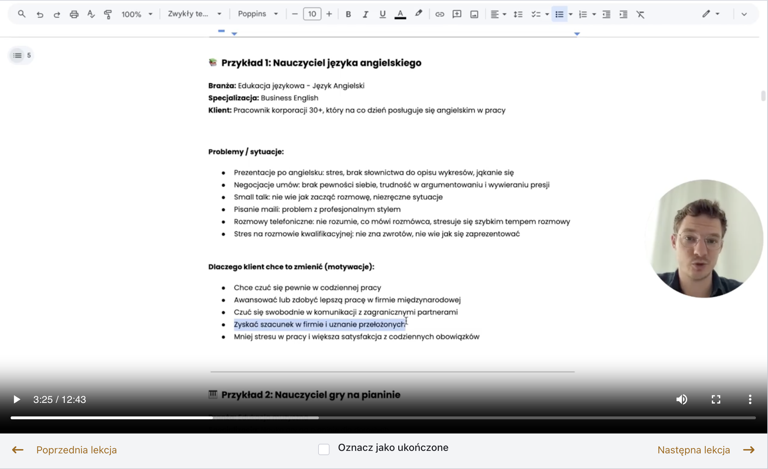Viewport: 768px width, 469px height.
Task: Click the insert link icon
Action: point(440,14)
